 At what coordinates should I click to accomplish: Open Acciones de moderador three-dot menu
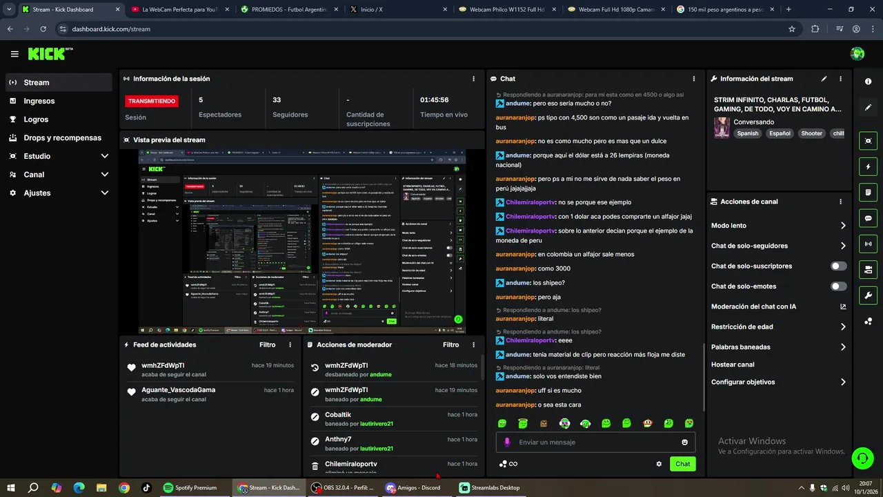coord(473,344)
